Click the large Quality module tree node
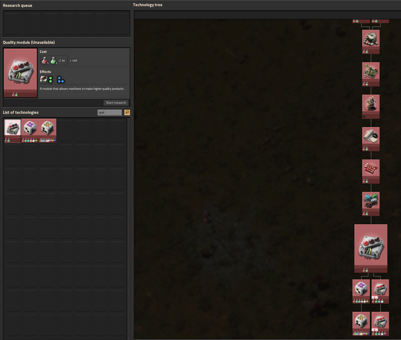The image size is (401, 340). (x=371, y=249)
